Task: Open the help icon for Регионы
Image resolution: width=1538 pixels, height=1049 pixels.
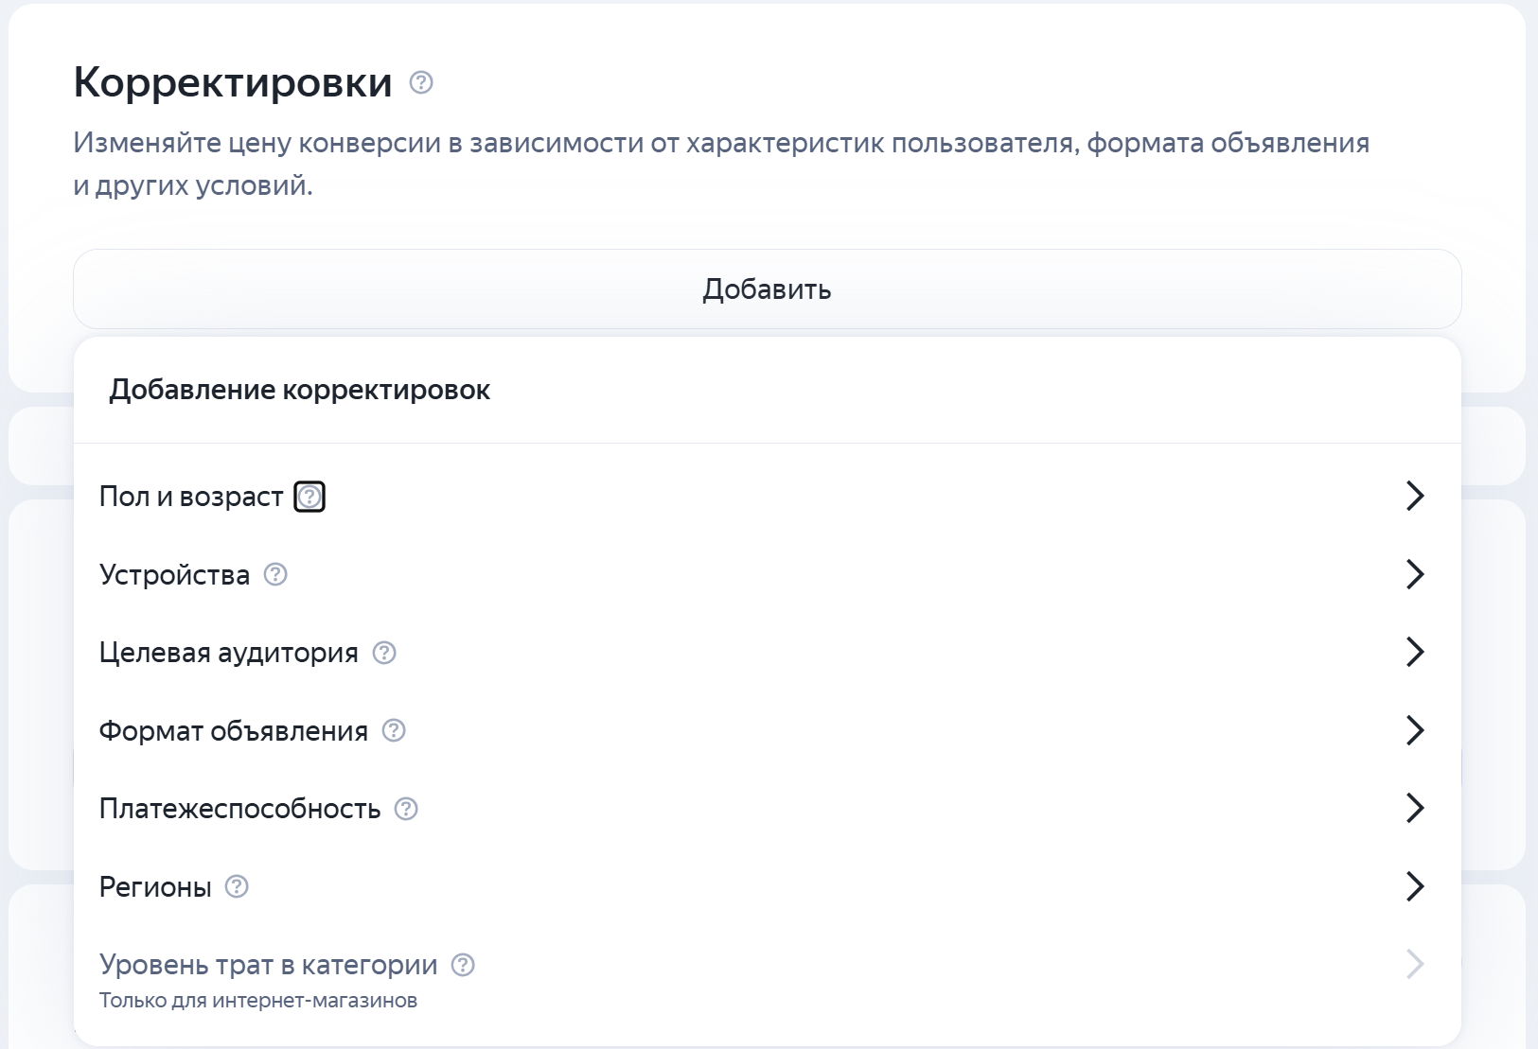Action: tap(239, 887)
